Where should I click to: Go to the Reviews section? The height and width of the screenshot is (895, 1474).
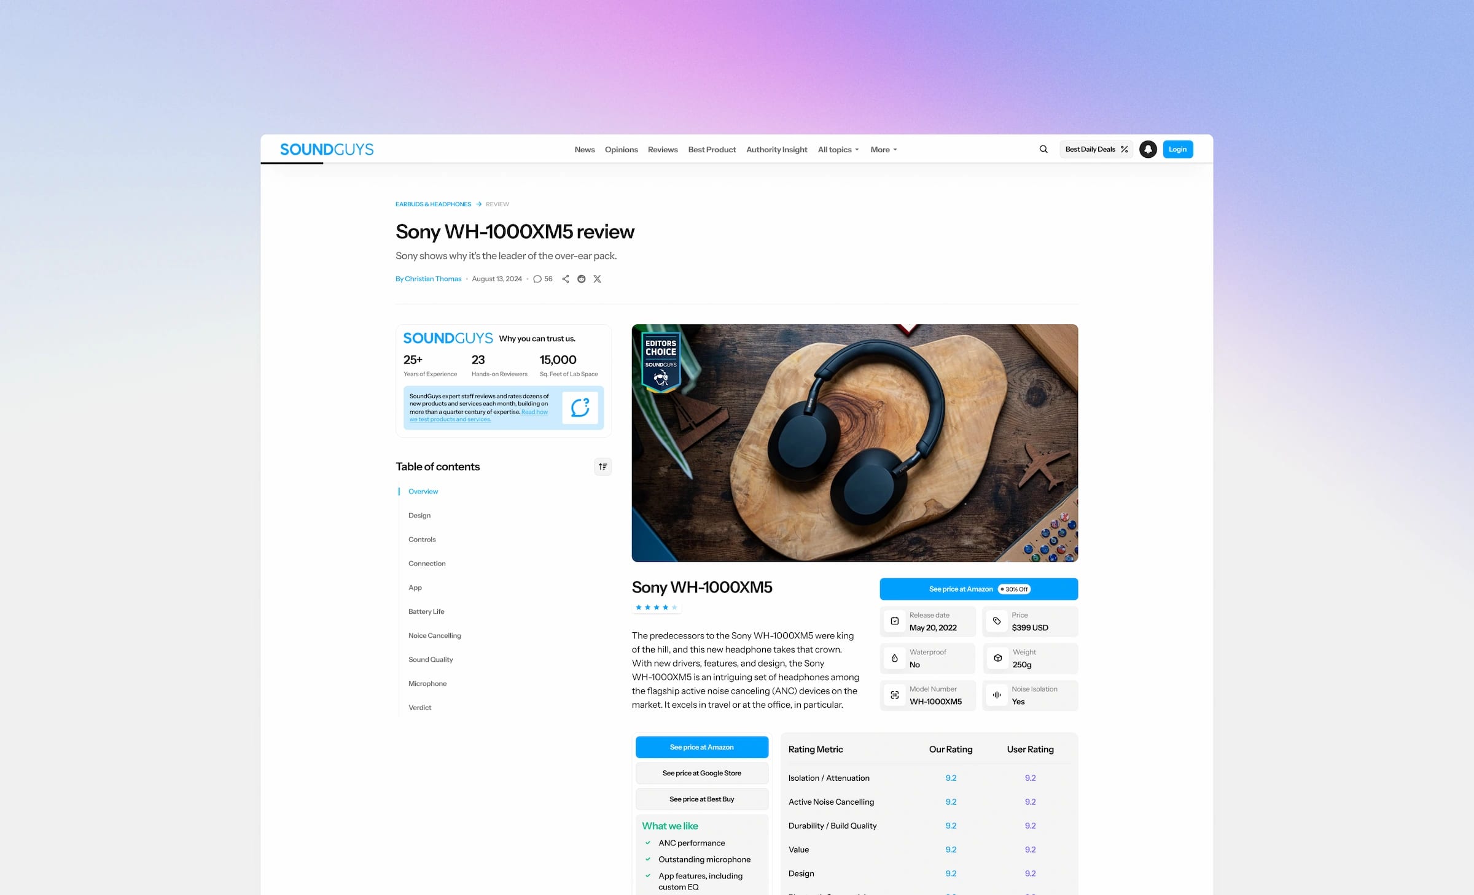(663, 150)
